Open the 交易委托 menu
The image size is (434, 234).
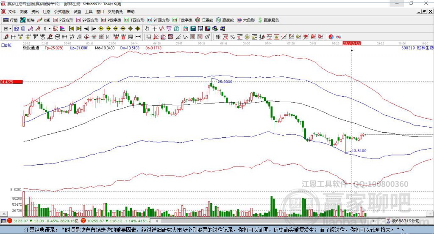[115, 11]
